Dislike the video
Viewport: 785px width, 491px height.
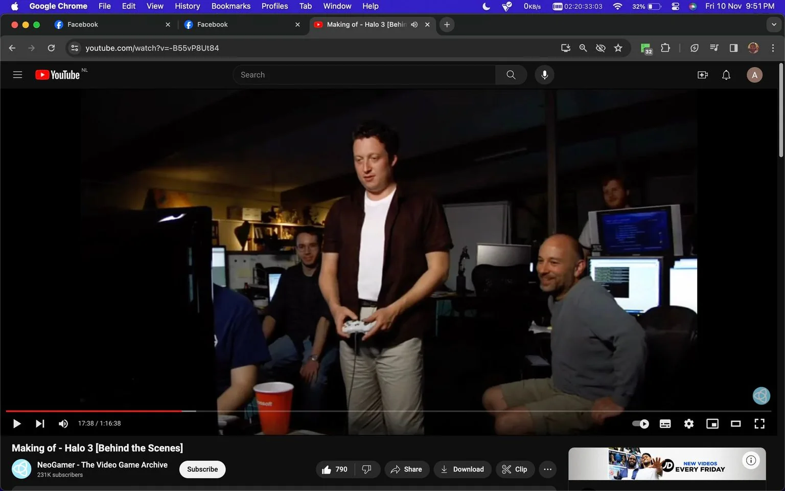(x=366, y=469)
